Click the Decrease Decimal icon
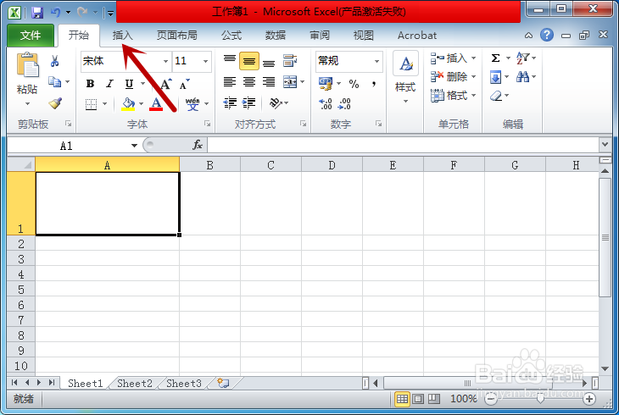Image resolution: width=619 pixels, height=415 pixels. (x=344, y=103)
